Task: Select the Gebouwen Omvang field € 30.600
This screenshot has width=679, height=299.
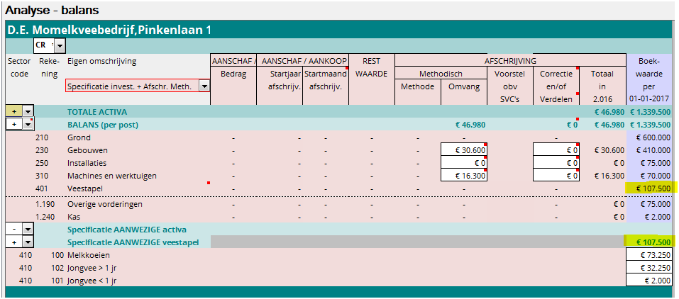Action: point(463,149)
